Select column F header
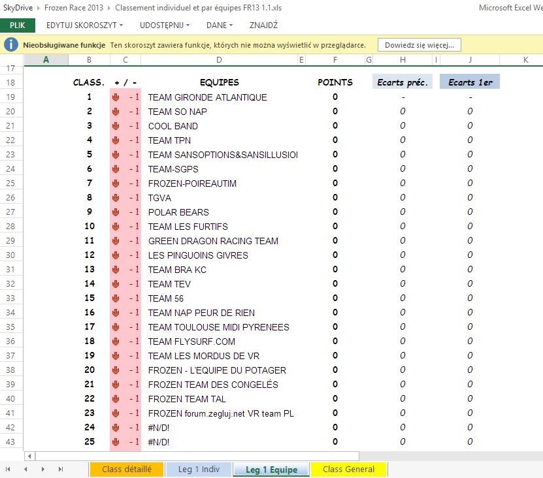This screenshot has height=478, width=543. coord(335,60)
